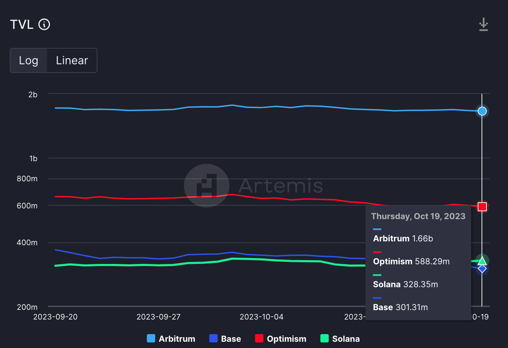Click the 400m y-axis label
The height and width of the screenshot is (348, 508).
[x=27, y=243]
